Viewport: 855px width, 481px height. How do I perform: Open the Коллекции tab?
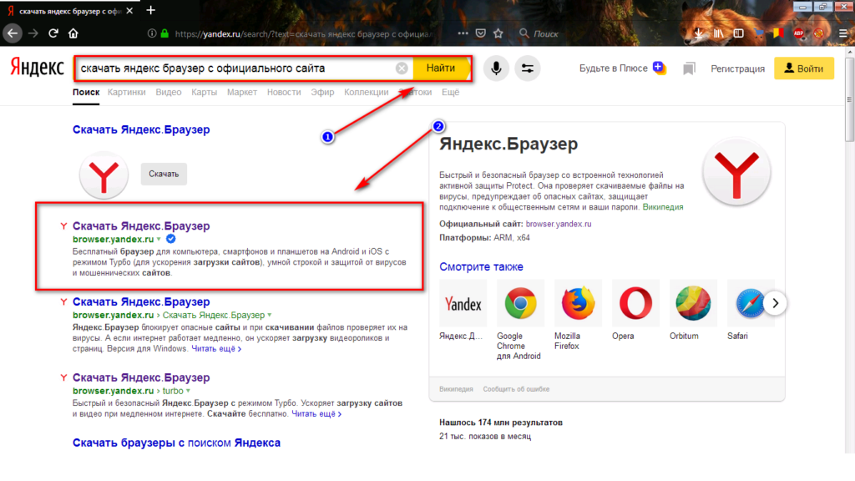(x=366, y=92)
